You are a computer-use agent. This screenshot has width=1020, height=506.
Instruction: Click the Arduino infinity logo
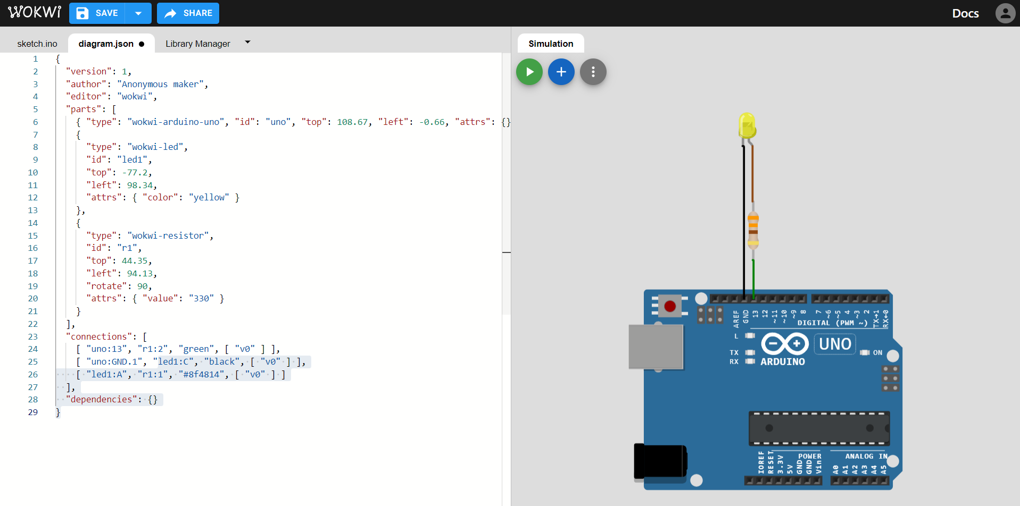785,344
